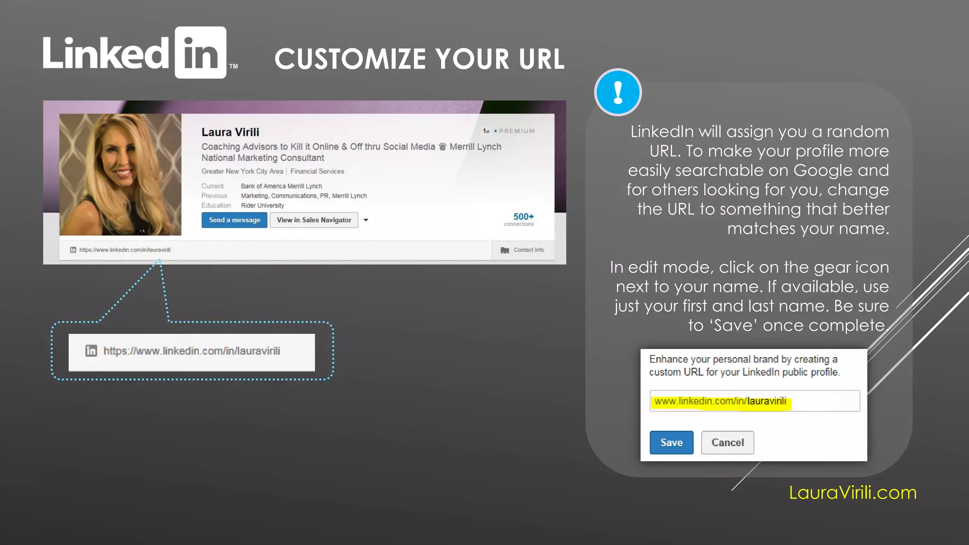
Task: Click Greater New York City Area
Action: 242,171
